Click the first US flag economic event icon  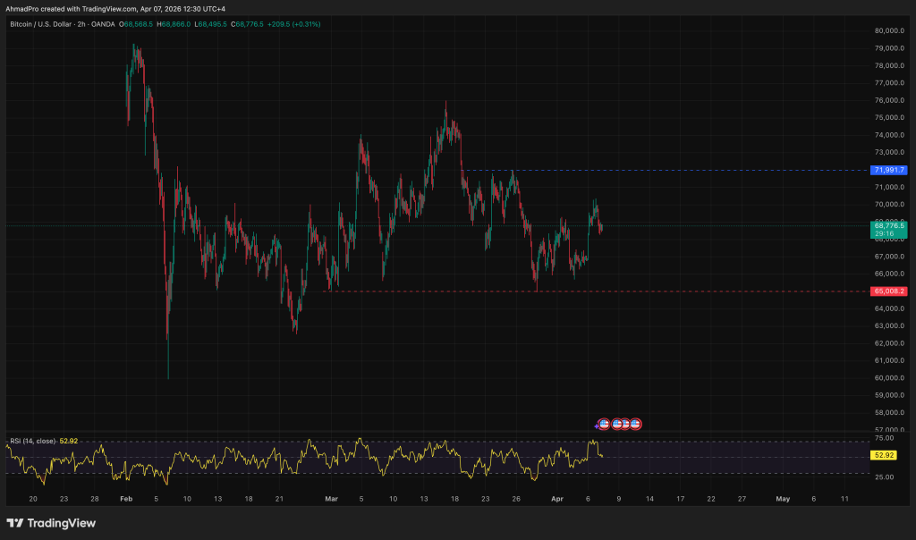point(606,423)
